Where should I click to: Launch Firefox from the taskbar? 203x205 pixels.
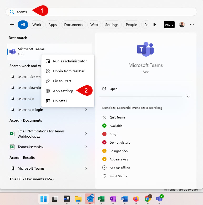[136, 199]
